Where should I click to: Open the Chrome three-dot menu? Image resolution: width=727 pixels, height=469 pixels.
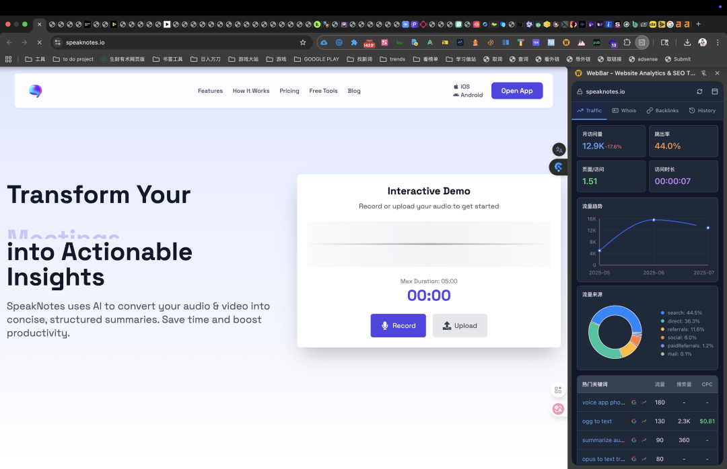[718, 42]
